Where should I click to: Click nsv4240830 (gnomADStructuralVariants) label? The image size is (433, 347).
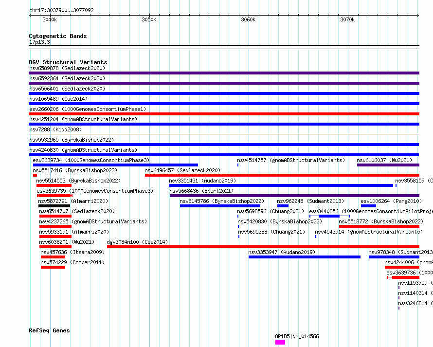pos(83,150)
